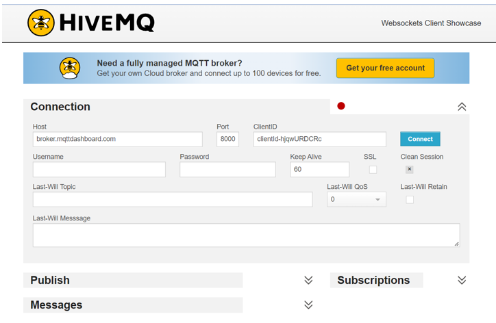The image size is (496, 323).
Task: Click the 'Clean Session' label
Action: 422,157
